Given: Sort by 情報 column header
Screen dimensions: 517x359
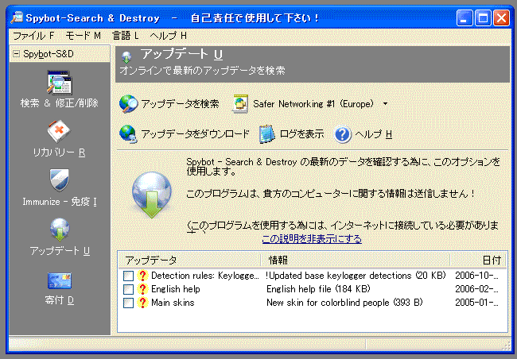Looking at the screenshot, I should tap(356, 260).
